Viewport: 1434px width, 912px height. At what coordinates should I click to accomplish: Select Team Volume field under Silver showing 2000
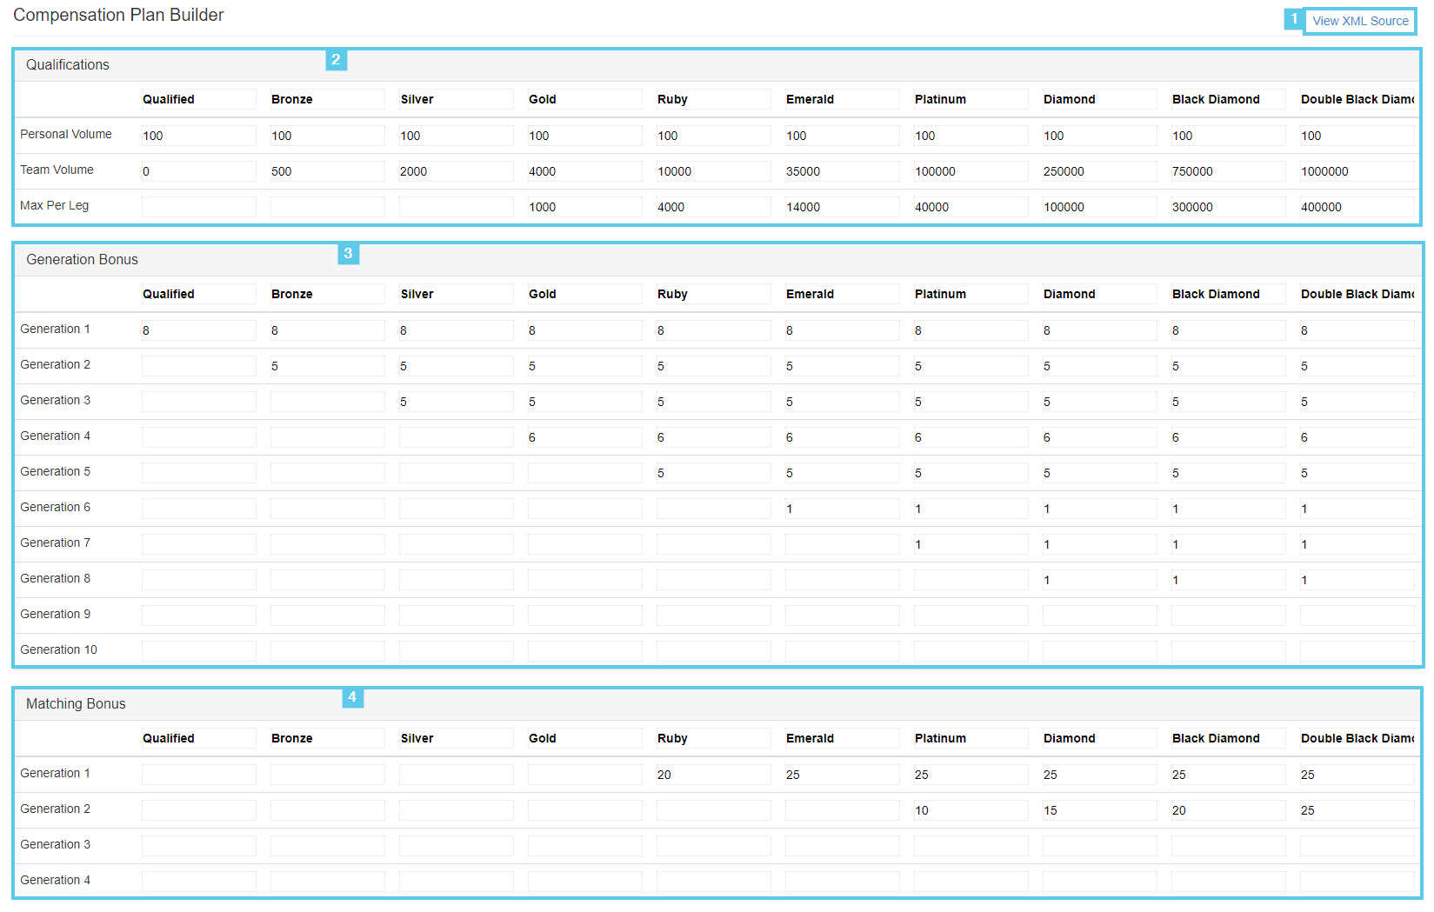(457, 171)
